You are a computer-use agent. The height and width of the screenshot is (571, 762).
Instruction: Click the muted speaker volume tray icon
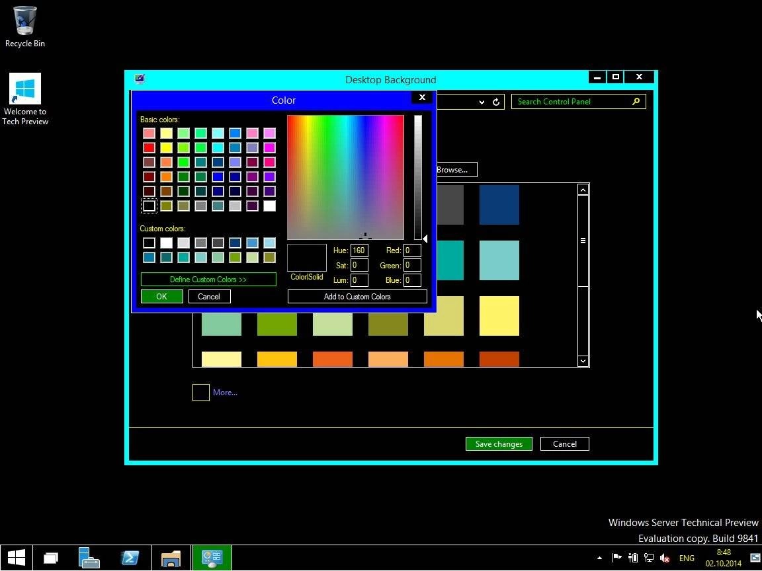665,558
